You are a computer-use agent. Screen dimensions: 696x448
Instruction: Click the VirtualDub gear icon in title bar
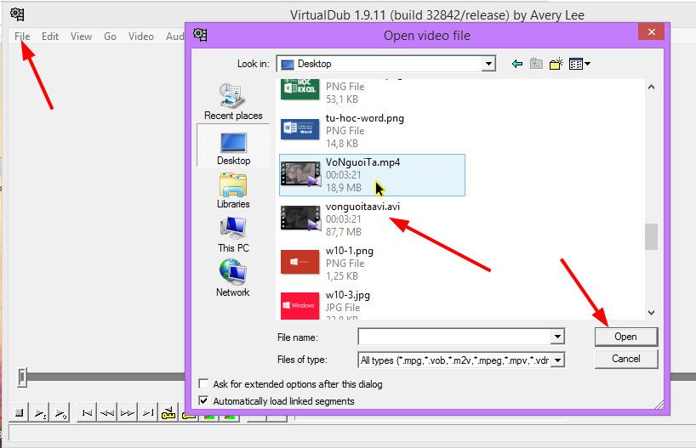point(17,14)
